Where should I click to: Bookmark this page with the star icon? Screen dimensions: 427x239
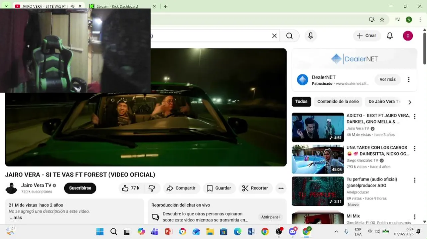(x=382, y=20)
